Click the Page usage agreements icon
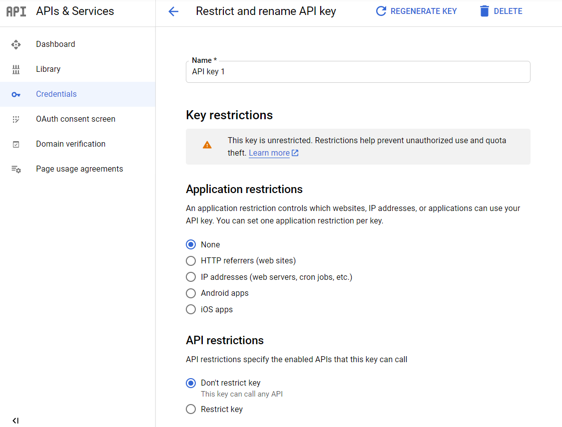562x427 pixels. pos(16,169)
